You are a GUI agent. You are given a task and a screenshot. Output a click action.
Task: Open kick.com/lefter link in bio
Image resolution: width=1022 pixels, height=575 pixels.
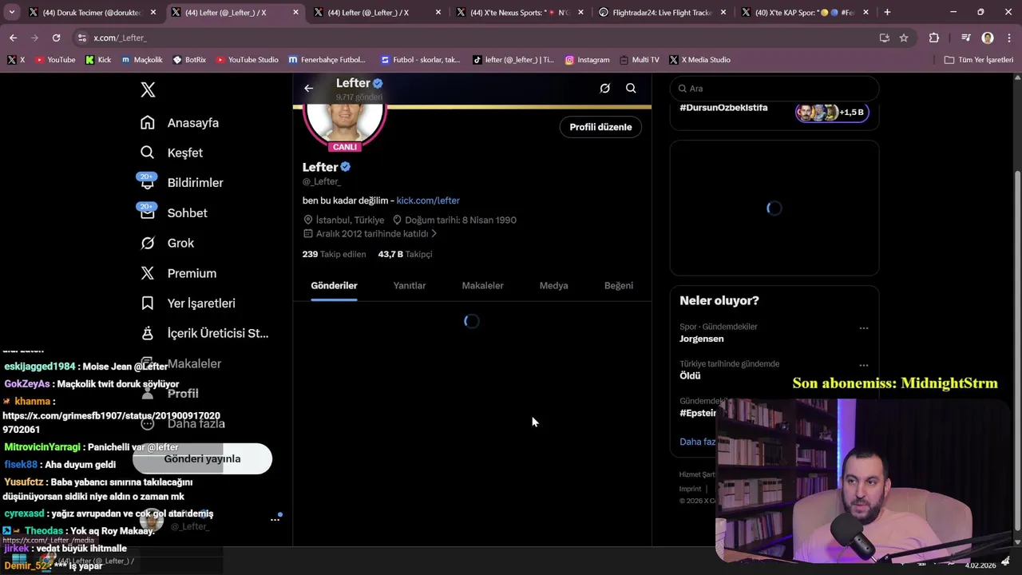pyautogui.click(x=428, y=200)
